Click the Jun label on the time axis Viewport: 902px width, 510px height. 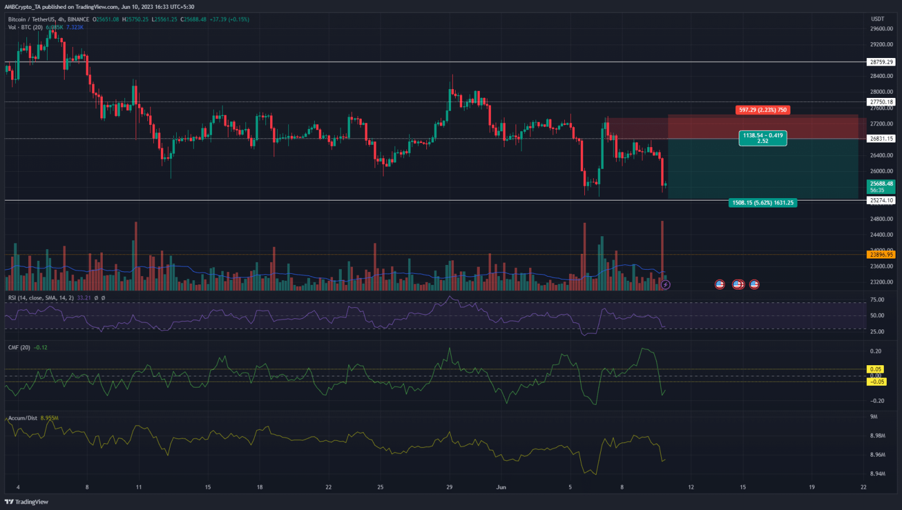(x=502, y=487)
